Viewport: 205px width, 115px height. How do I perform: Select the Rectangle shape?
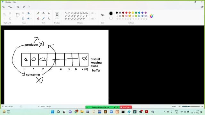coord(75,13)
